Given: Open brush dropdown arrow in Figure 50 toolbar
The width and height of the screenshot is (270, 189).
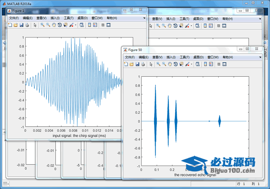Looking at the screenshot, I should tap(191, 64).
